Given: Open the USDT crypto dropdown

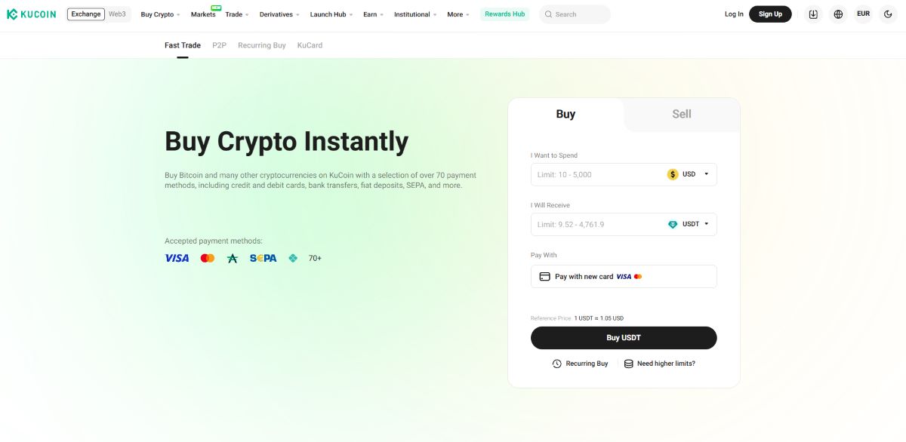Looking at the screenshot, I should [x=689, y=224].
